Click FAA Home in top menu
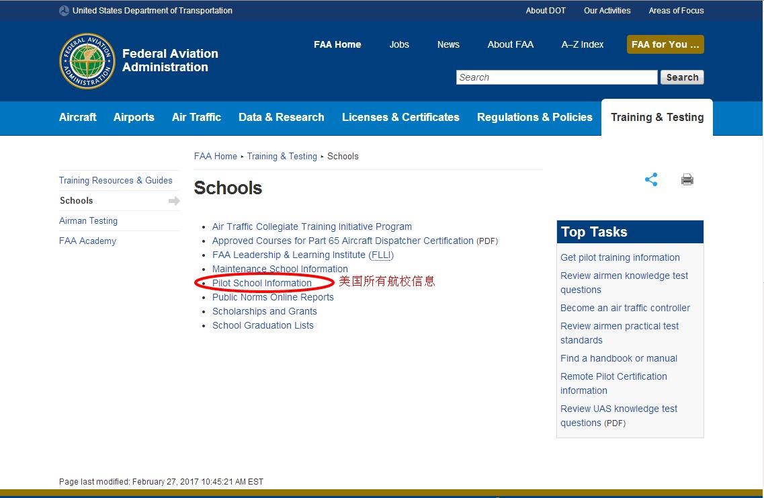Screen dimensions: 764x498 [x=337, y=44]
